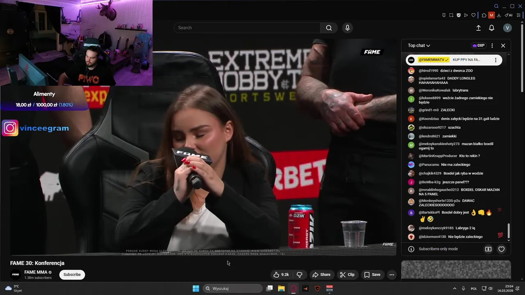This screenshot has height=295, width=525.
Task: Open browser pin icon in toolbar
Action: tap(444, 15)
